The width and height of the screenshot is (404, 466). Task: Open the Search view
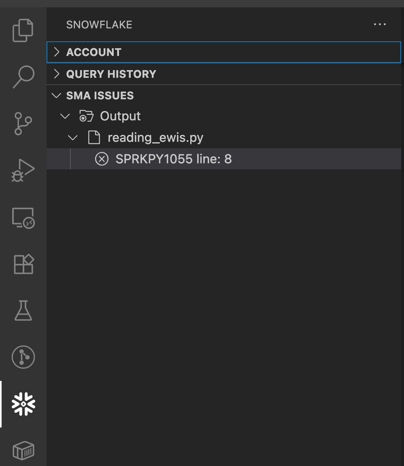pyautogui.click(x=23, y=77)
